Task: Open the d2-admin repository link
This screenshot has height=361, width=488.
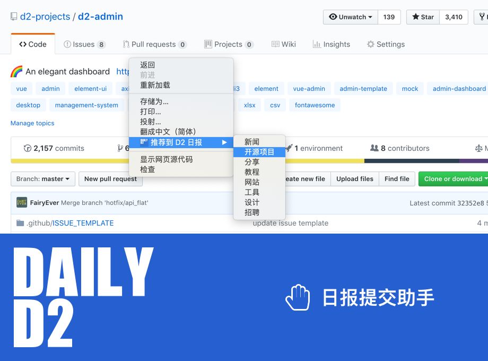Action: click(100, 16)
